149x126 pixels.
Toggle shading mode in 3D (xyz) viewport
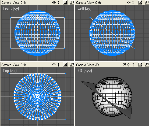[140, 65]
